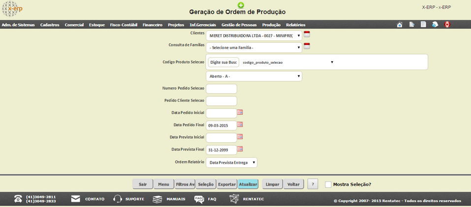The height and width of the screenshot is (207, 471).
Task: Click the Limpar button
Action: coord(273,184)
